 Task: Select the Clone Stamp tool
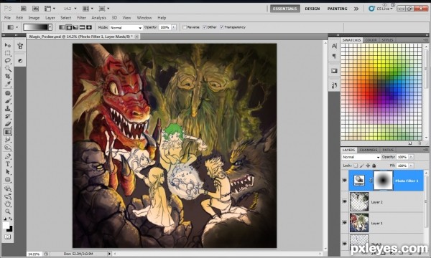coord(8,109)
